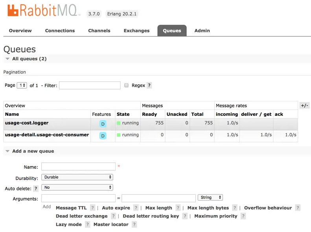
Task: Click help icon after Max length bytes
Action: [x=234, y=208]
